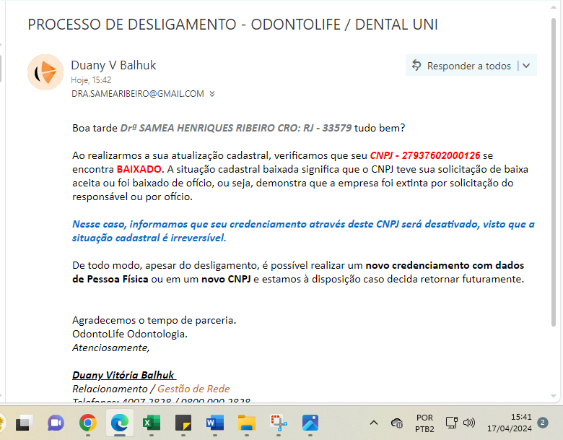
Task: Click the line OdontoLife Odontologia.
Action: [130, 335]
